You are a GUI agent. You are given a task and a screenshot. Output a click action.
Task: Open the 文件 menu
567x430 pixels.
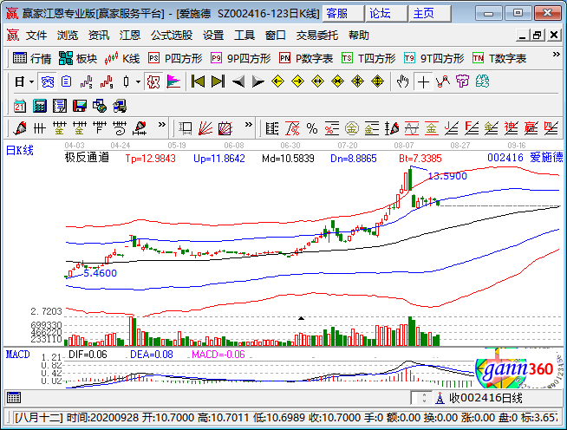[x=36, y=36]
